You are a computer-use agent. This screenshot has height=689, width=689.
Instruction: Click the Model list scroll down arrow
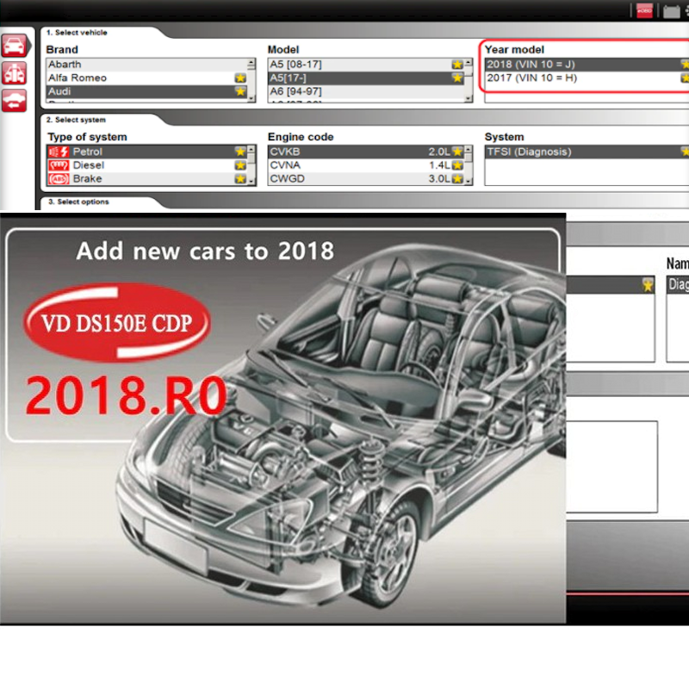click(x=469, y=98)
